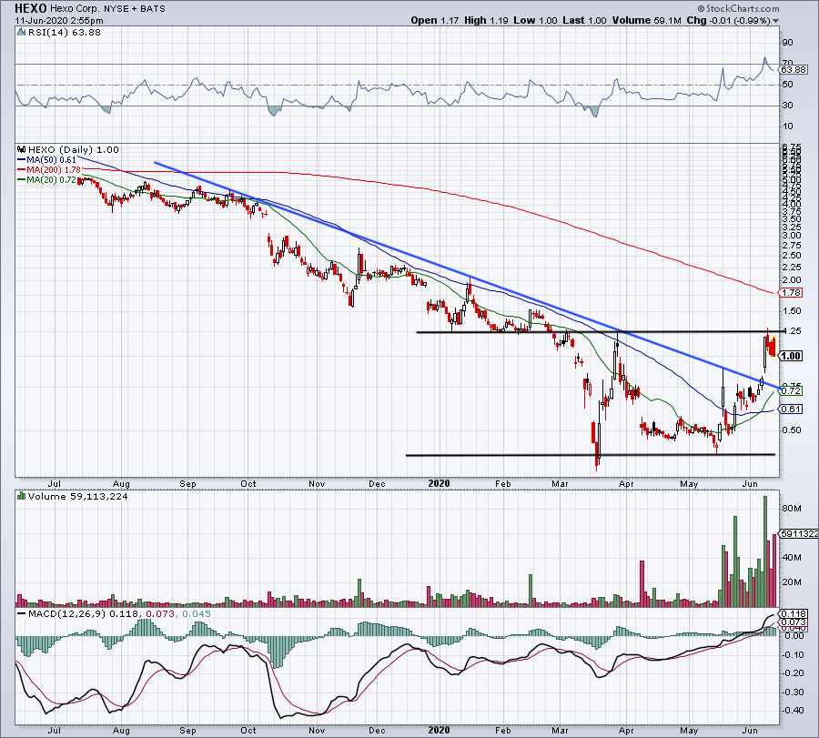Viewport: 819px width, 738px height.
Task: Click the 'MACD(12,26,9) 0.118' panel label
Action: (x=83, y=613)
